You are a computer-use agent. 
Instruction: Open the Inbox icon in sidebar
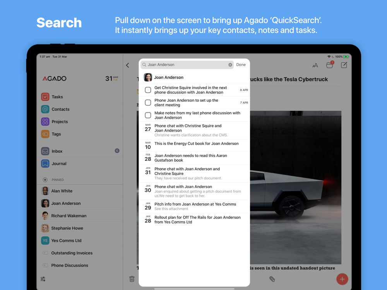(x=45, y=151)
